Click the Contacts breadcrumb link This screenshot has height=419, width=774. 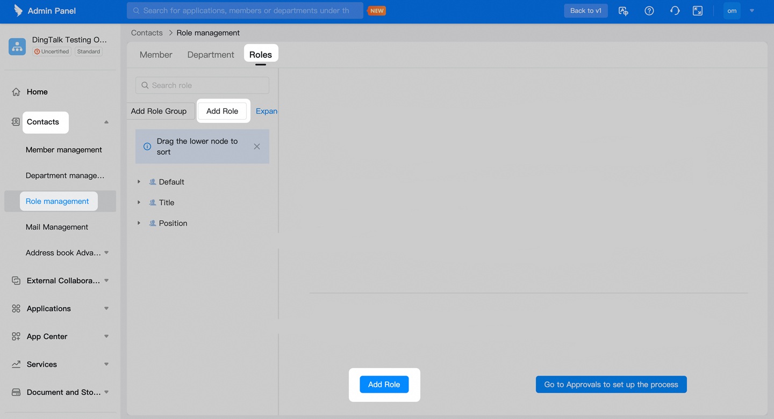pos(147,33)
